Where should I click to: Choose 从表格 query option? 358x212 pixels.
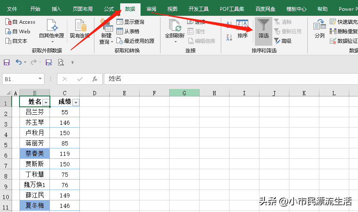pyautogui.click(x=128, y=31)
